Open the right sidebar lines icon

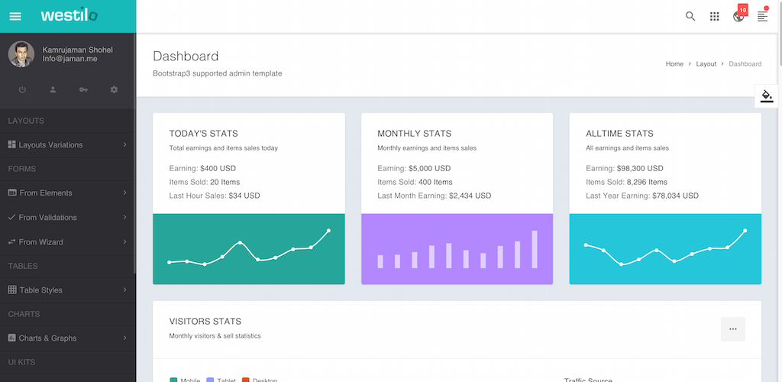tap(762, 16)
